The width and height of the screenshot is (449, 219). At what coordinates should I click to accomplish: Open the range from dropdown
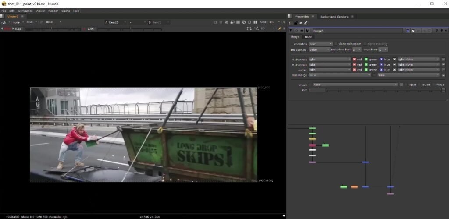(383, 49)
